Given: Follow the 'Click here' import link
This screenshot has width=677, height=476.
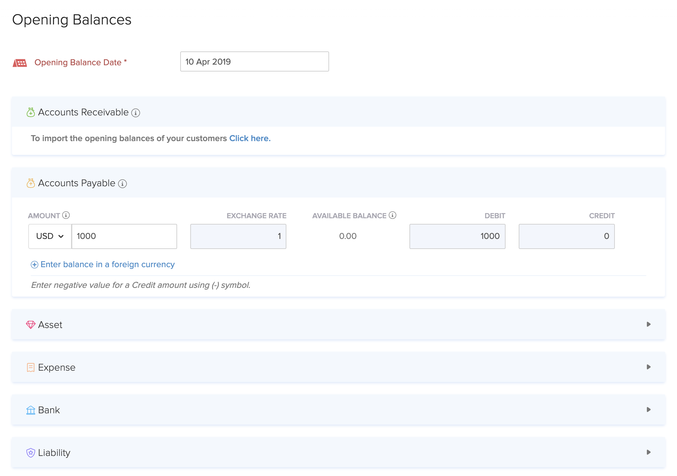Looking at the screenshot, I should coord(250,138).
